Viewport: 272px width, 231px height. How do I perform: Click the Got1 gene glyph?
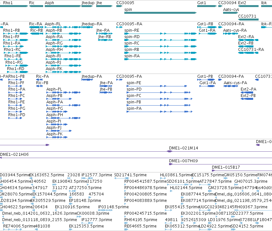(207, 6)
